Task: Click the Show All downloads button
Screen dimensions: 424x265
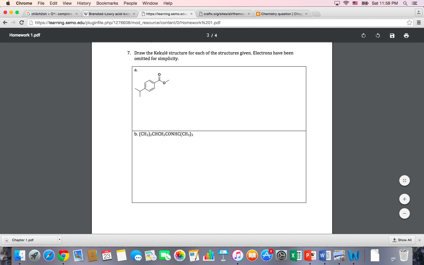Action: 402,240
